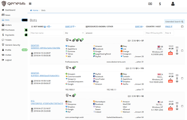Toggle the hamburger menu icon
This screenshot has width=187, height=120.
pos(30,4)
